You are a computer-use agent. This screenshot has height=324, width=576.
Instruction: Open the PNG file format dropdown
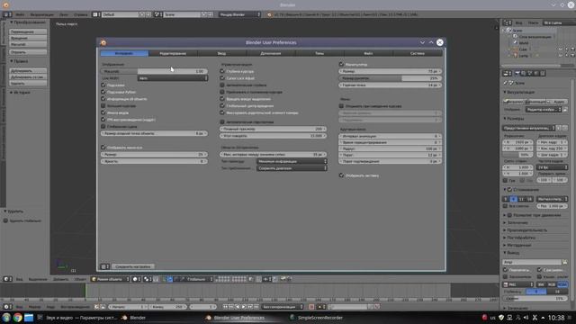coord(517,284)
